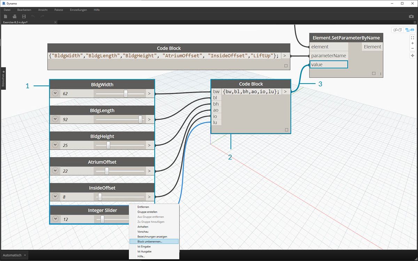
Task: Click the Integer Slider value field showing 12
Action: 77,219
